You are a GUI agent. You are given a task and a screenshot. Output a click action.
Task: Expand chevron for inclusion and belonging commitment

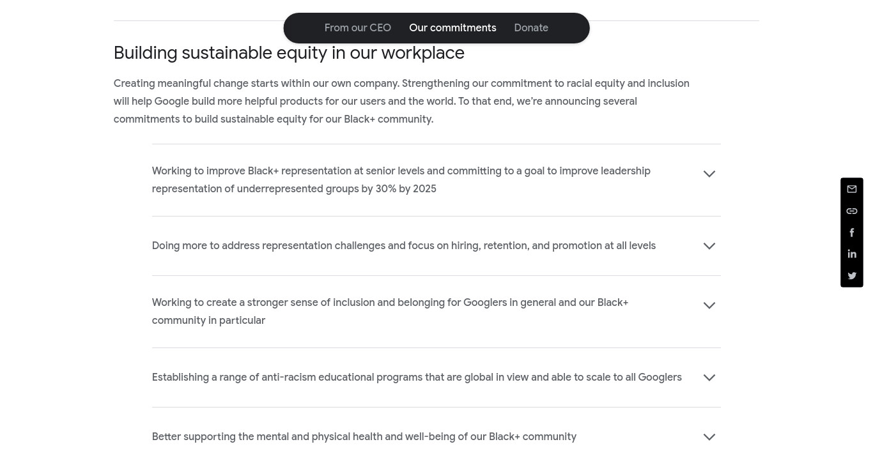click(709, 305)
